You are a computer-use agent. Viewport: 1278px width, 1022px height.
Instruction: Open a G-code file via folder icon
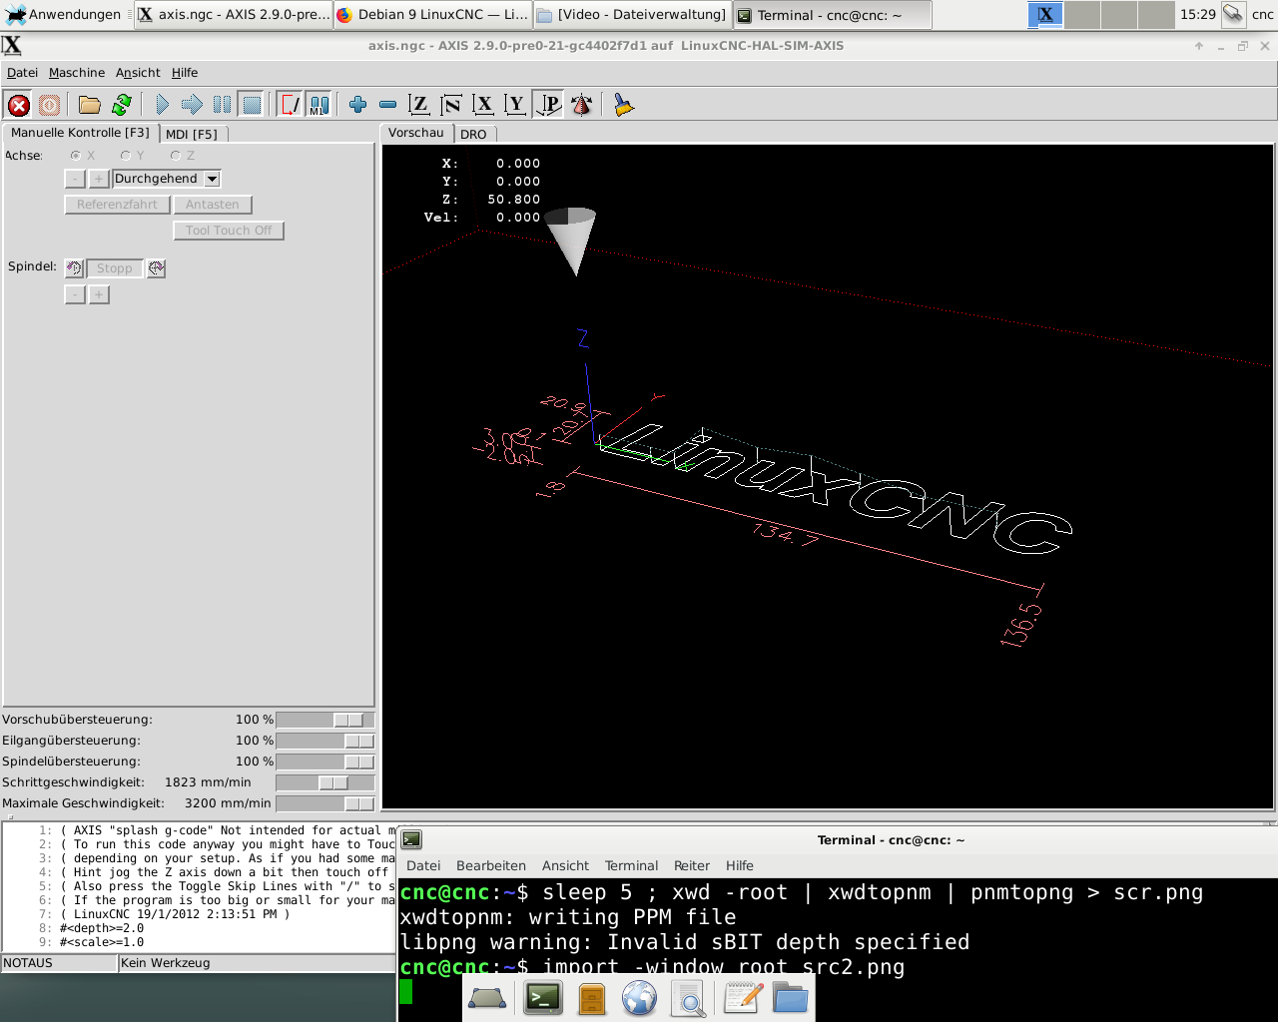coord(90,105)
